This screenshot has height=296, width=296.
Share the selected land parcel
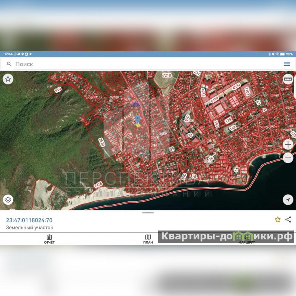pos(288,219)
